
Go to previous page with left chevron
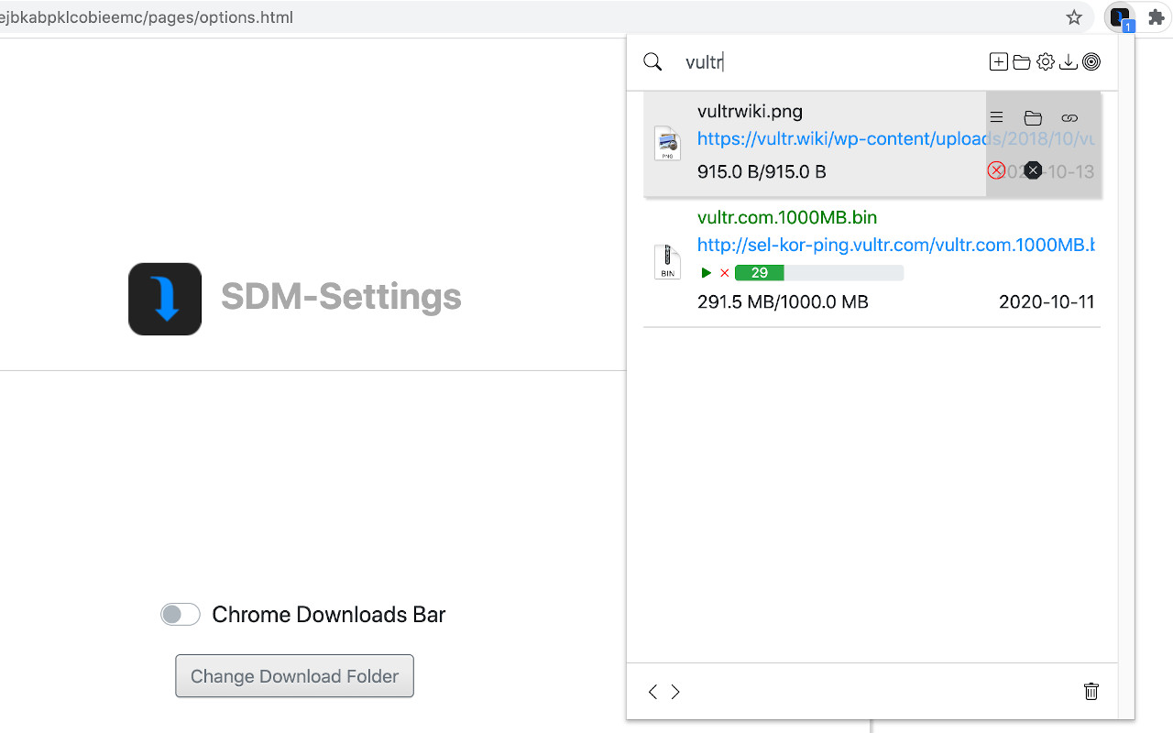tap(652, 692)
